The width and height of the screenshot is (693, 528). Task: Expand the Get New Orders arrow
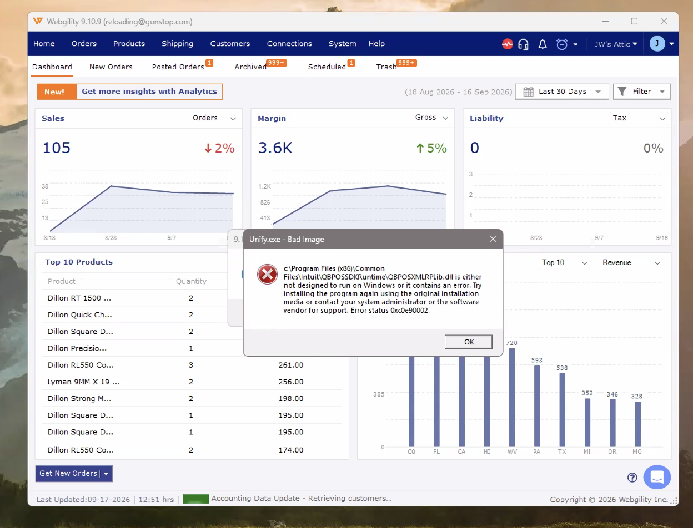pos(106,474)
